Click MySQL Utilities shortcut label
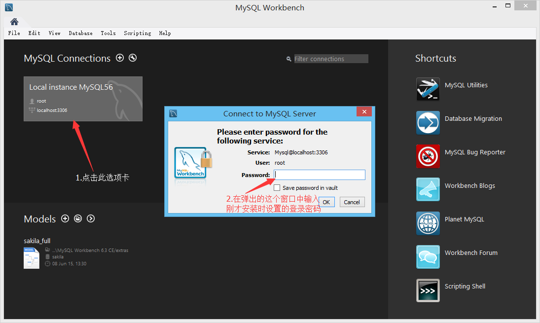The width and height of the screenshot is (540, 323). (x=466, y=85)
